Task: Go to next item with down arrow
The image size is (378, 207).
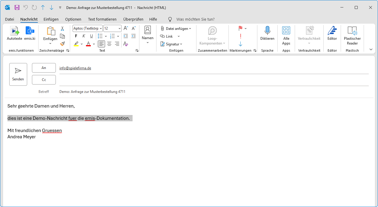Action: (x=51, y=7)
